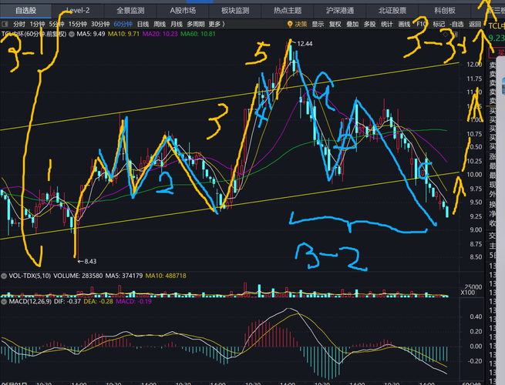Click the purple MACD: -0.19 value
This screenshot has width=505, height=385.
click(x=133, y=302)
